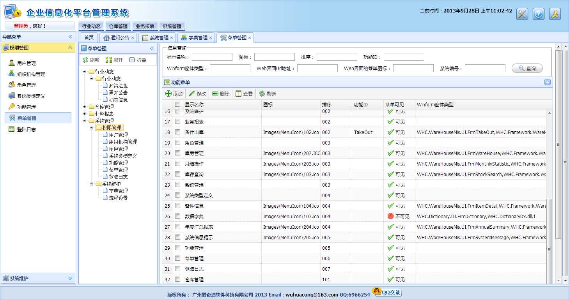Expand the 系统维护 accordion section
The height and width of the screenshot is (300, 569).
pos(70,278)
